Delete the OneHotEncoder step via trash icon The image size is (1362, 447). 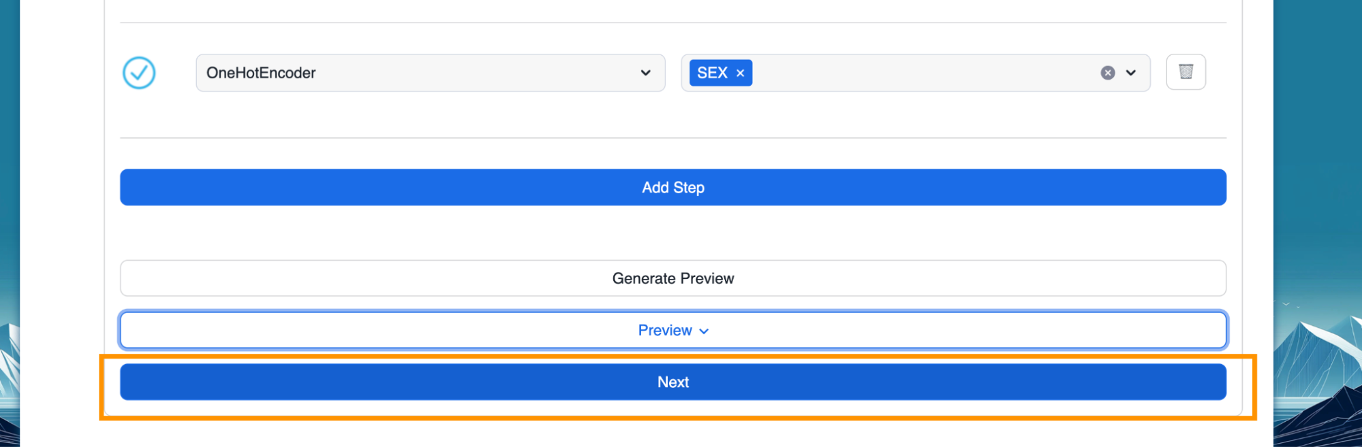[1186, 72]
